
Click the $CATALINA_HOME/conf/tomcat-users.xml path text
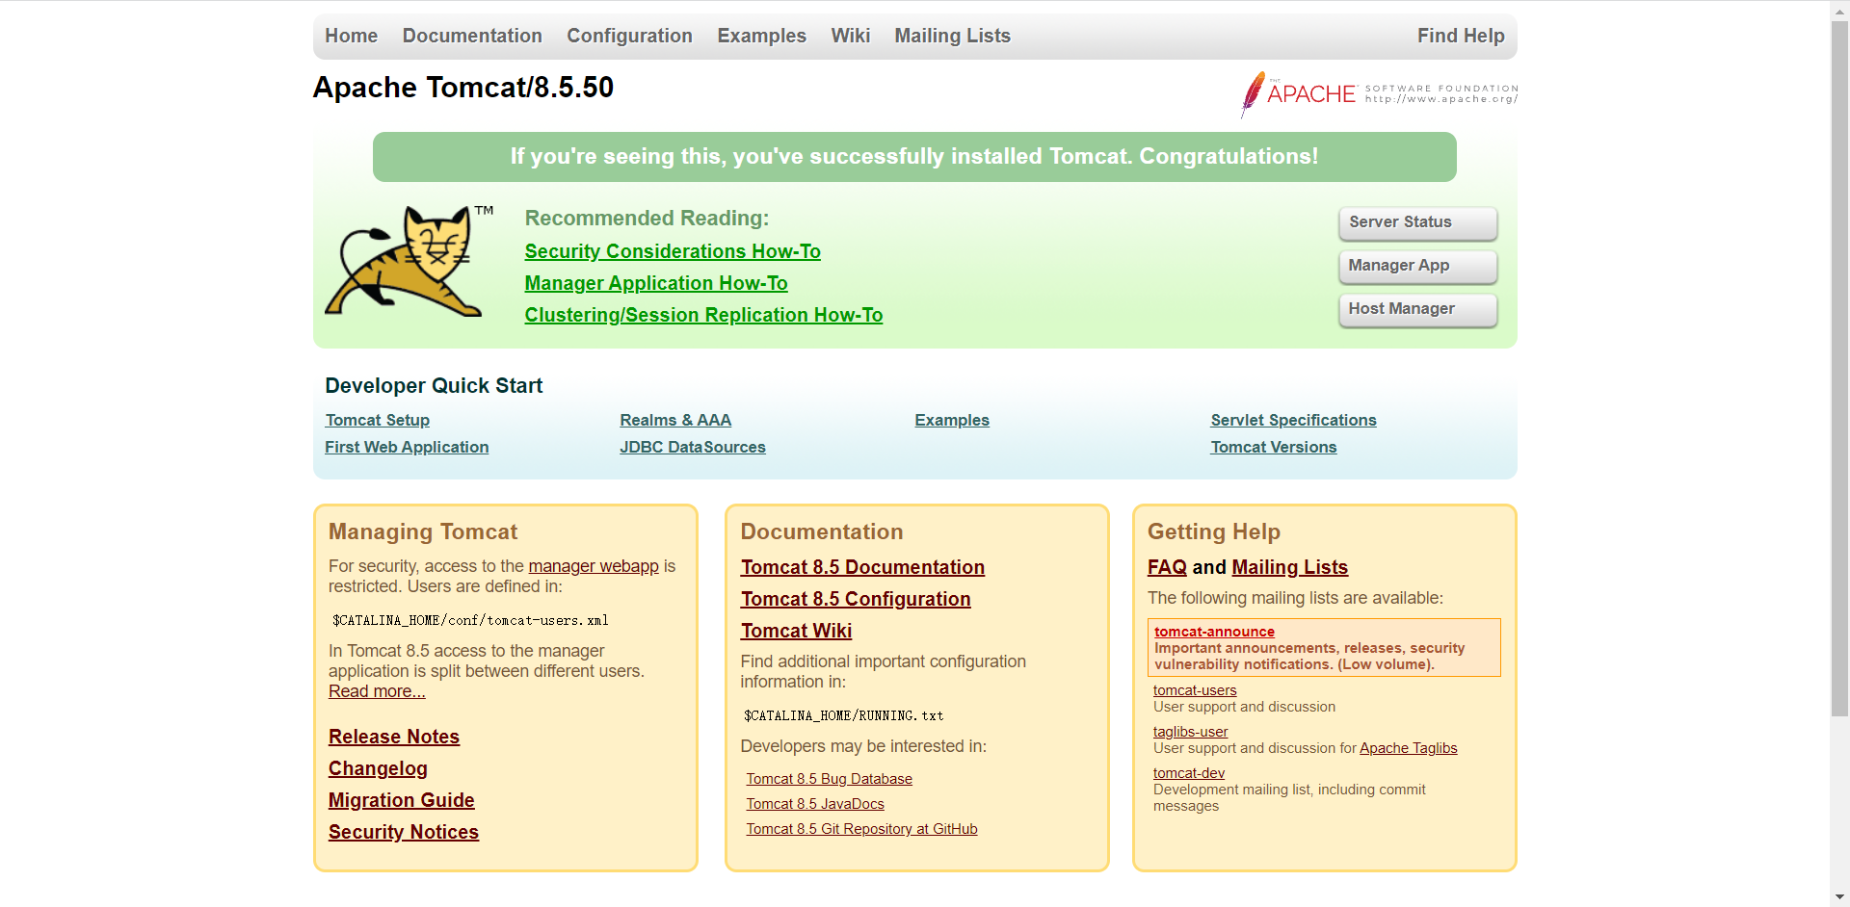[x=470, y=620]
